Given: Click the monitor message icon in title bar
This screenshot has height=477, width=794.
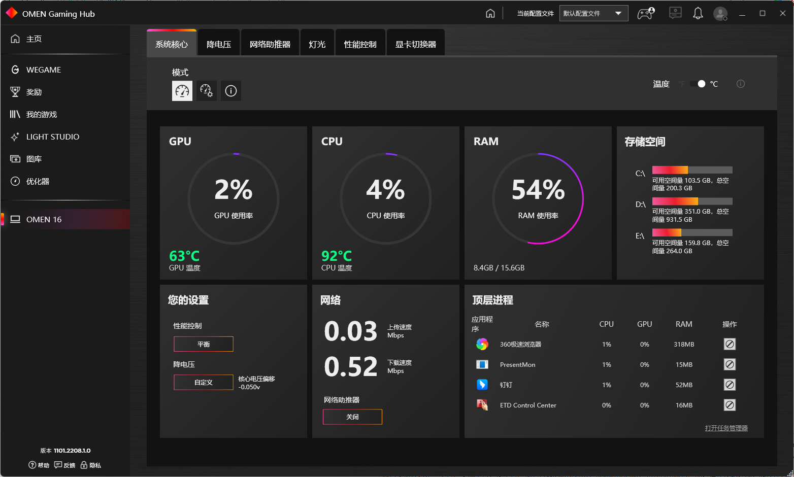Looking at the screenshot, I should tap(675, 13).
